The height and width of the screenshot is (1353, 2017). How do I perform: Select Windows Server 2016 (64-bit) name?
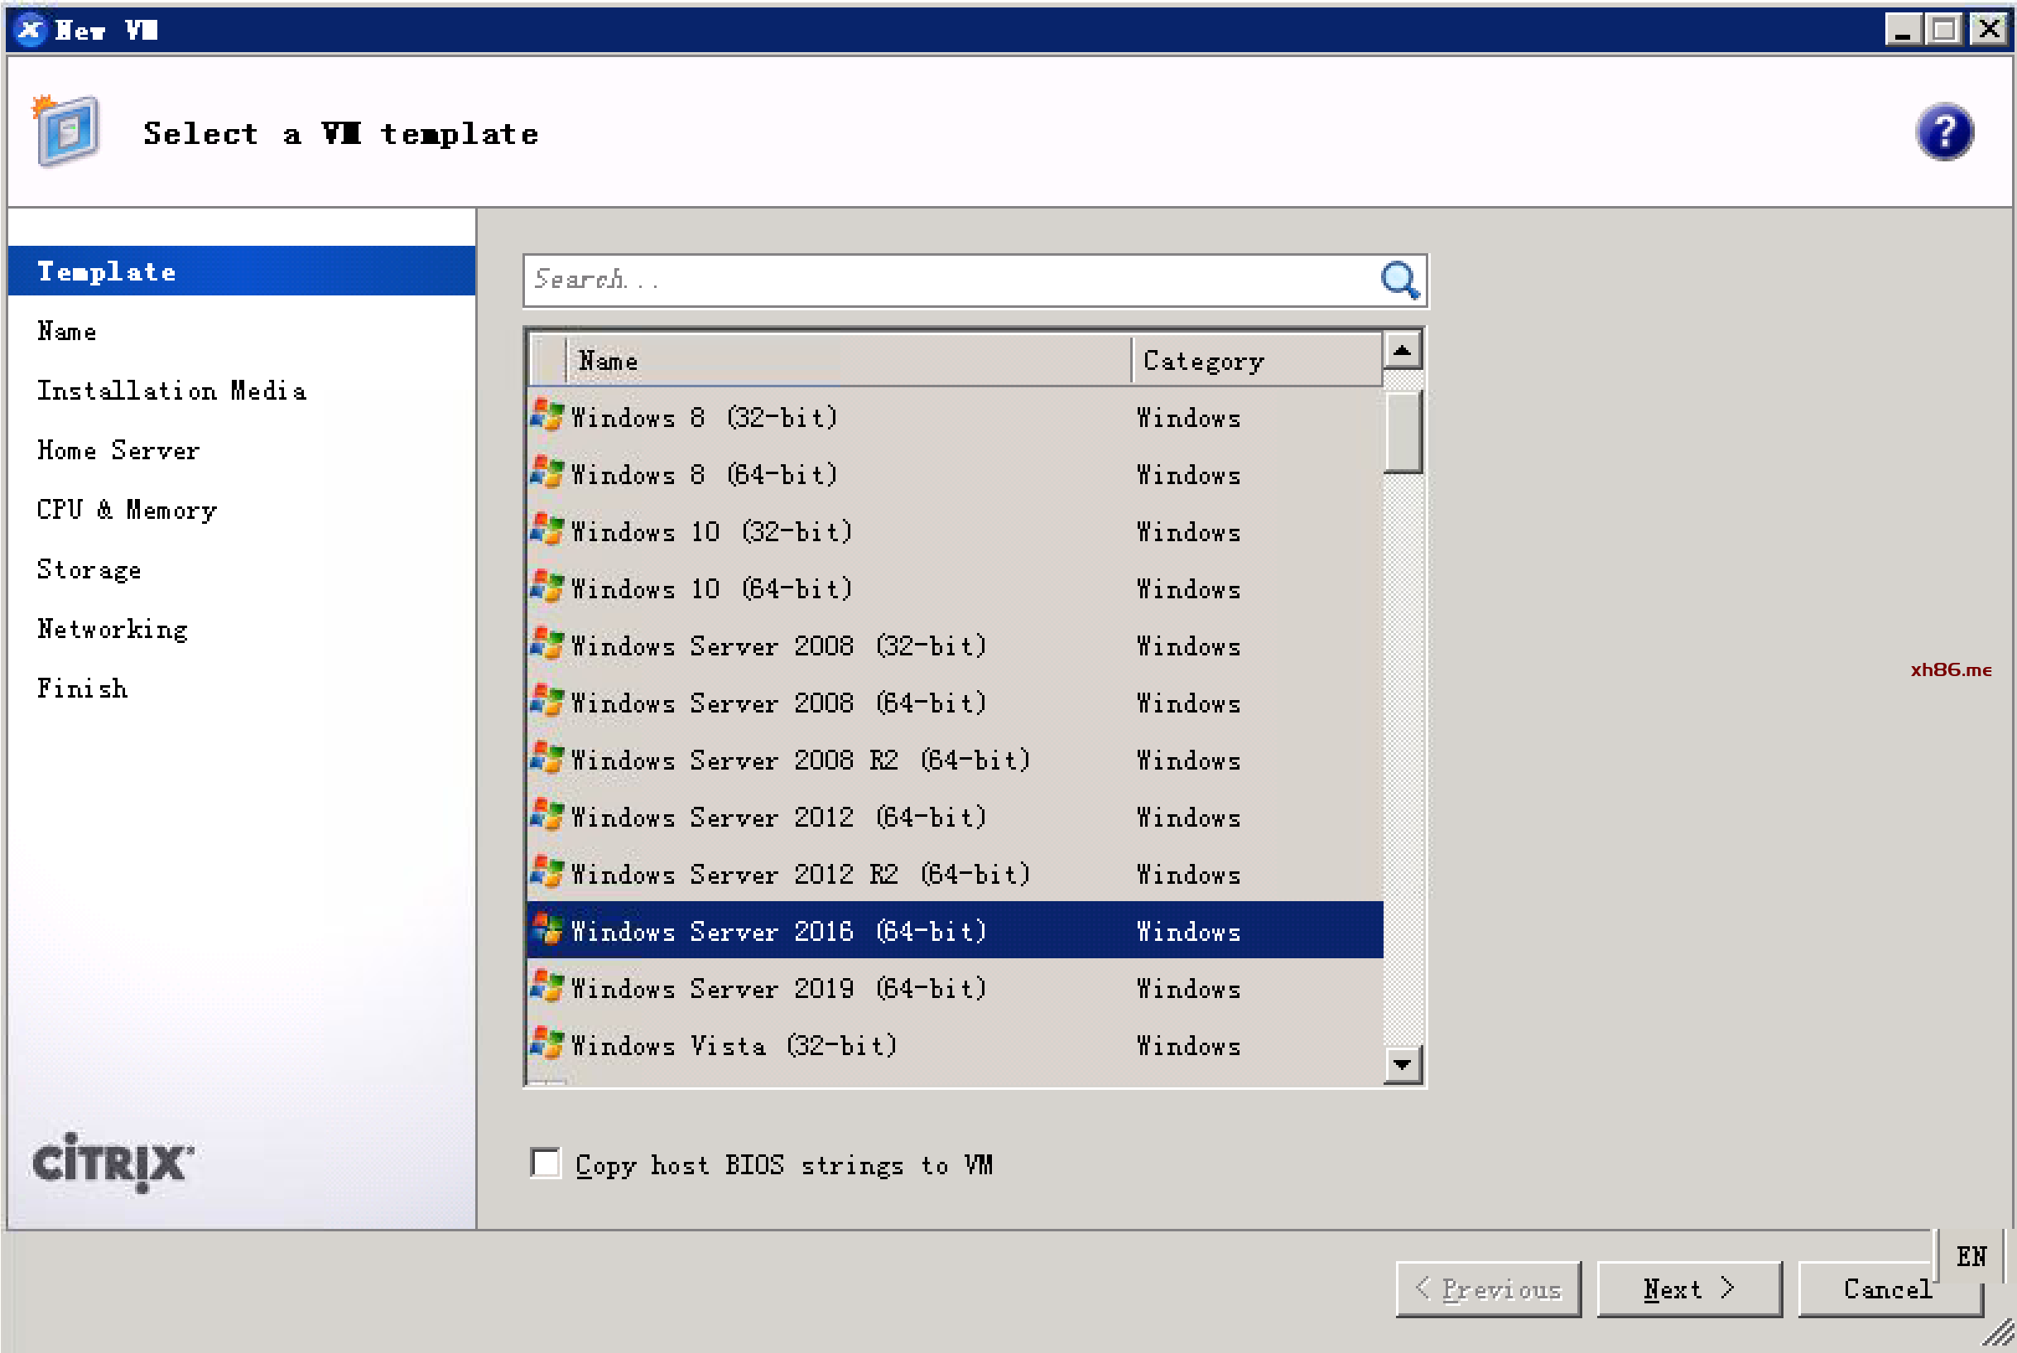[778, 931]
